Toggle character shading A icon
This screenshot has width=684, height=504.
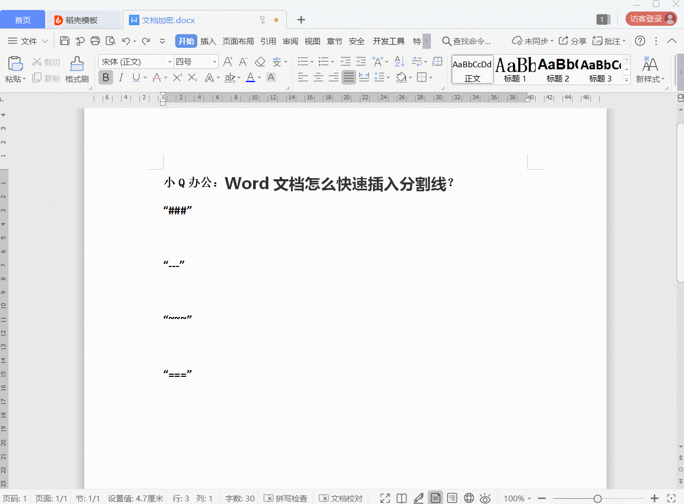(x=271, y=78)
